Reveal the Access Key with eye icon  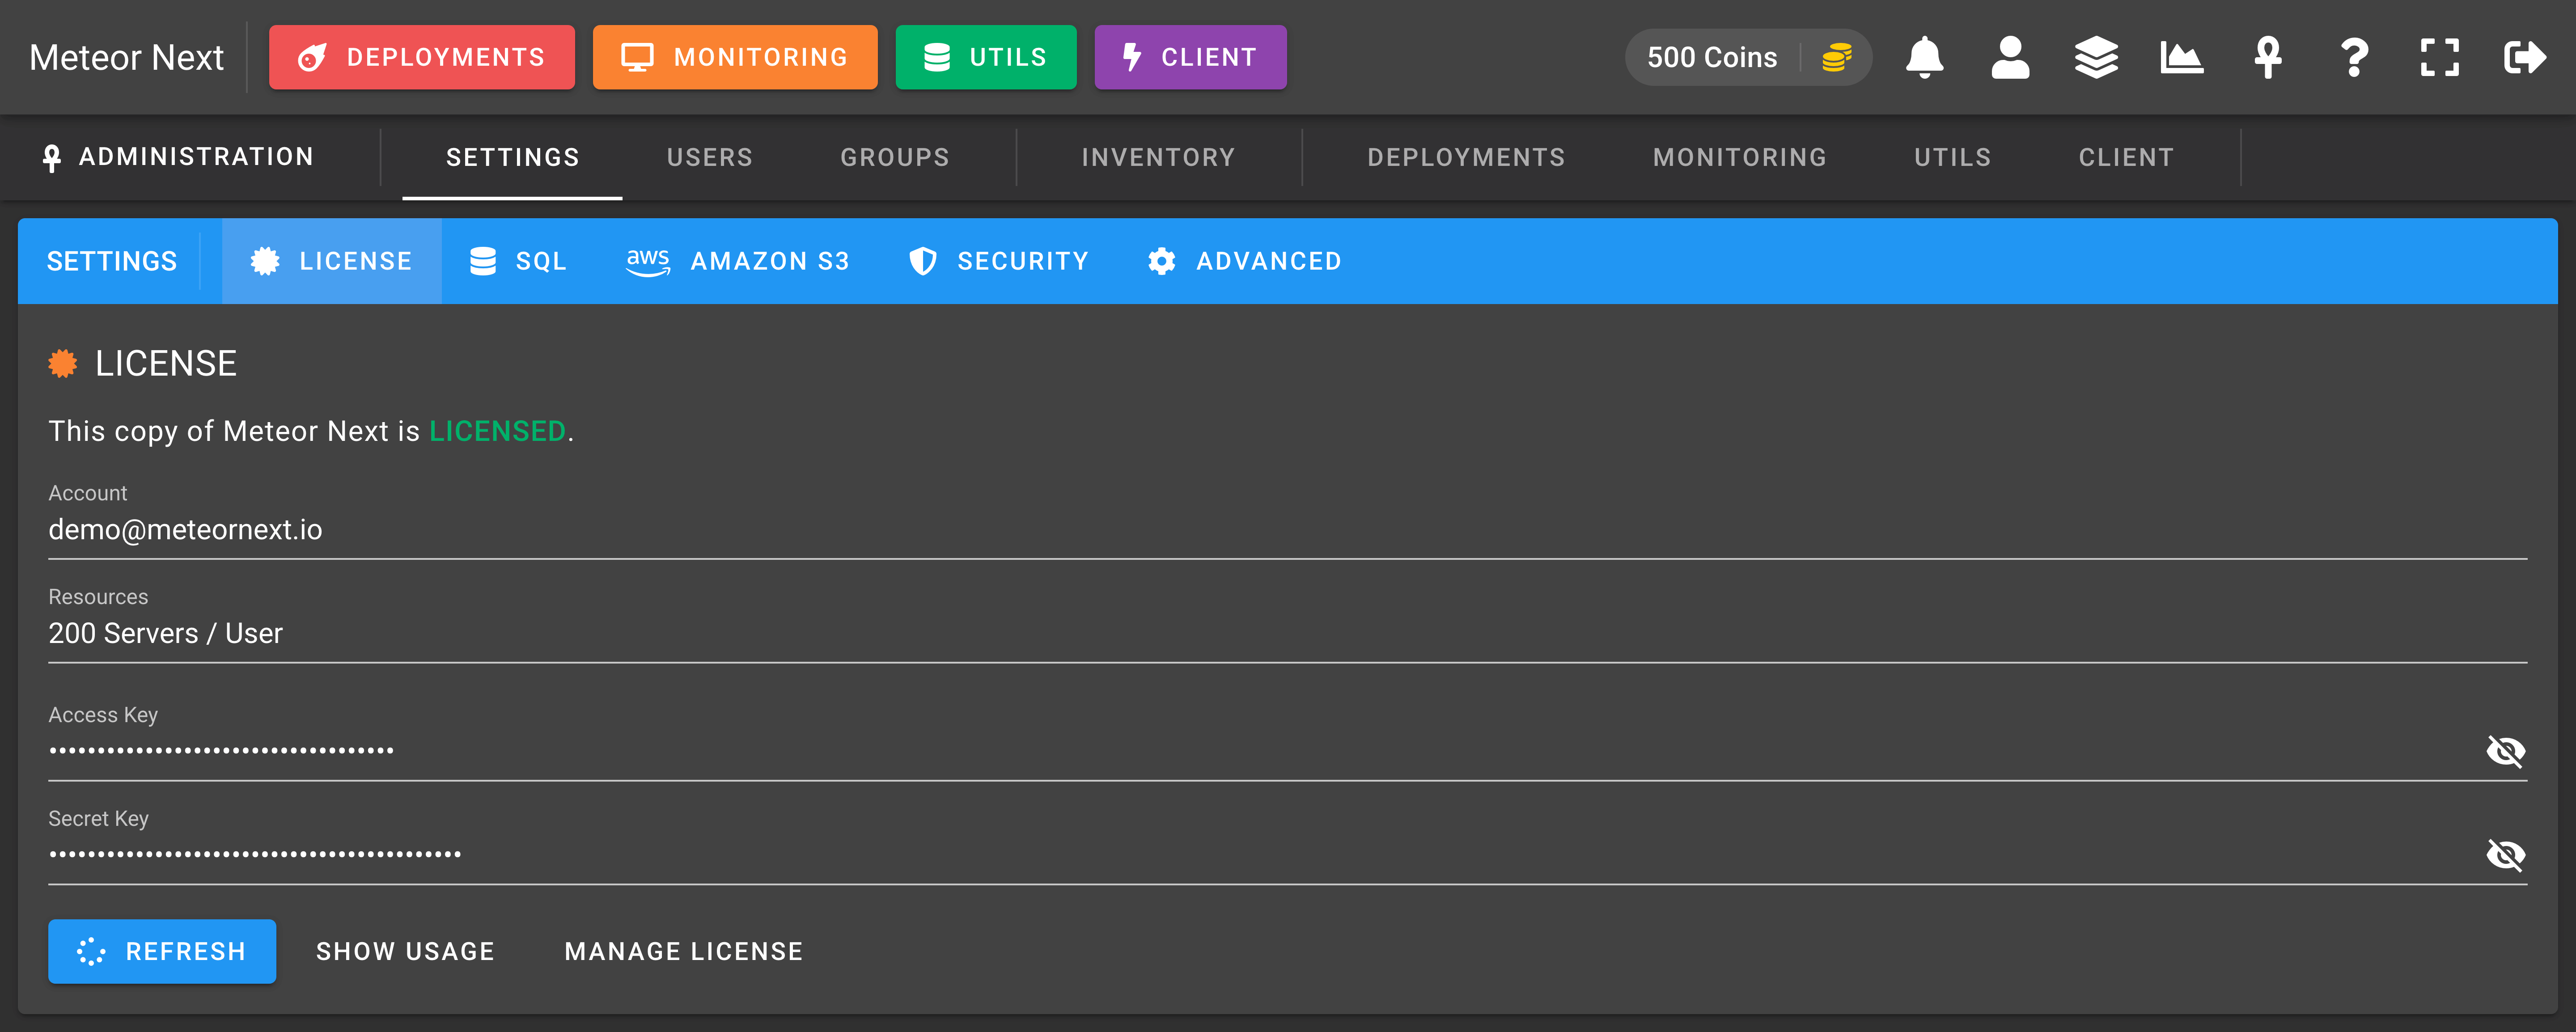pyautogui.click(x=2505, y=751)
